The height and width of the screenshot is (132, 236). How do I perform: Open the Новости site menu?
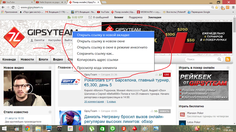(x=27, y=59)
